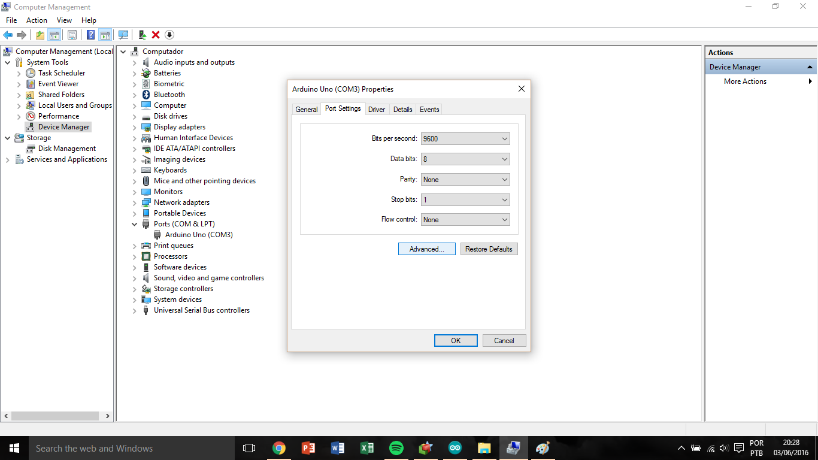Click the volume speaker tray icon
The height and width of the screenshot is (460, 818).
724,448
